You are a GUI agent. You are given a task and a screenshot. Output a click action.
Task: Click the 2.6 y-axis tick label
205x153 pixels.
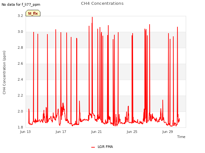tap(20, 63)
